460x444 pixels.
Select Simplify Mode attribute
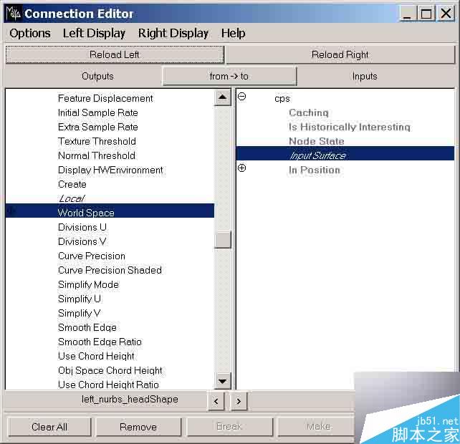(88, 284)
